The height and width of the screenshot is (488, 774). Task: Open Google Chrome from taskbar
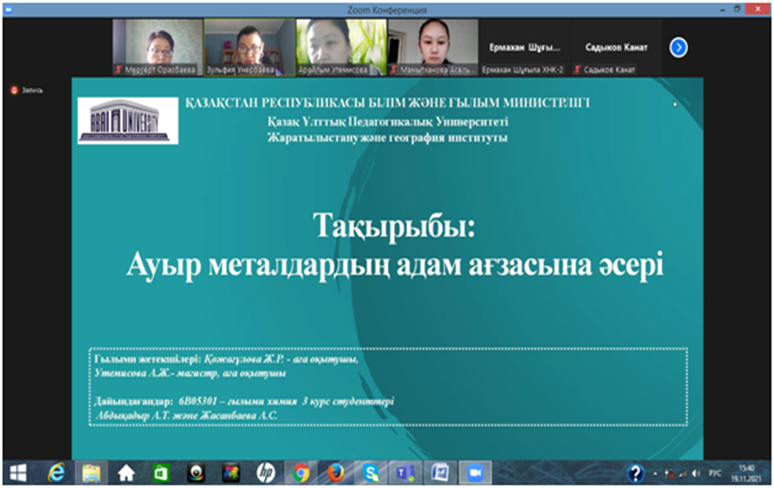[301, 472]
